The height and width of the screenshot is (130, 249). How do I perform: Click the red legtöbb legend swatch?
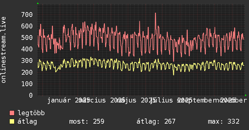pos(12,113)
